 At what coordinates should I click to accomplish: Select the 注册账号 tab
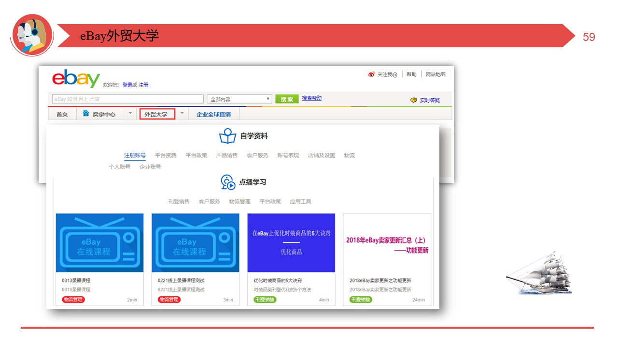pos(135,155)
